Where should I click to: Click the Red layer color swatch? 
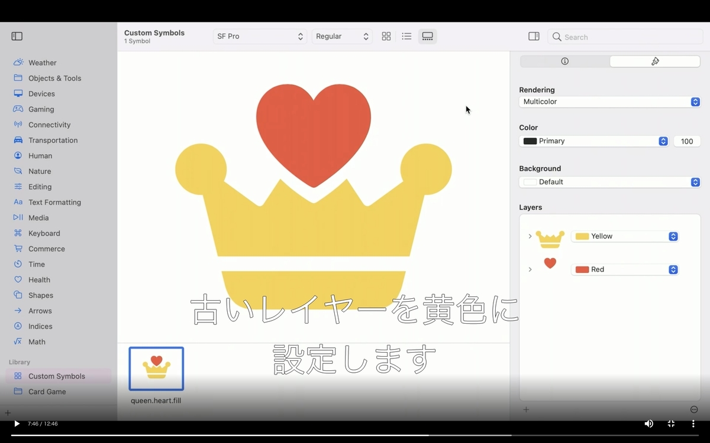click(x=582, y=269)
